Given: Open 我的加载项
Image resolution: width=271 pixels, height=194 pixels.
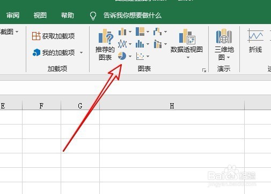Looking at the screenshot, I should pyautogui.click(x=54, y=52).
